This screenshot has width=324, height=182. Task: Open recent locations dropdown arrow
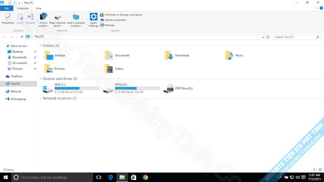click(x=17, y=37)
